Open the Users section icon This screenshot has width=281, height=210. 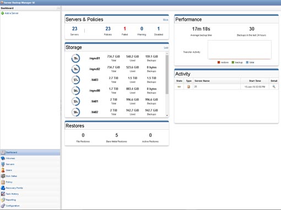tap(3, 170)
